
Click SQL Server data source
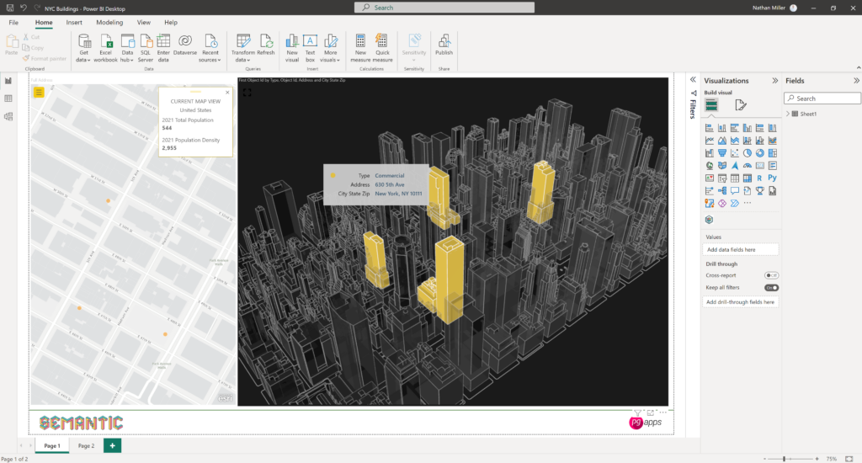pos(145,48)
